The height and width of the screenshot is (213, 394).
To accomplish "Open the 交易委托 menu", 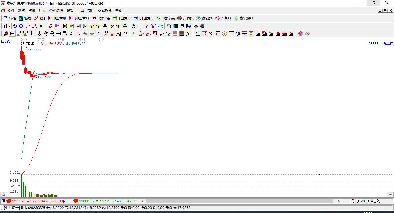I will coord(105,11).
